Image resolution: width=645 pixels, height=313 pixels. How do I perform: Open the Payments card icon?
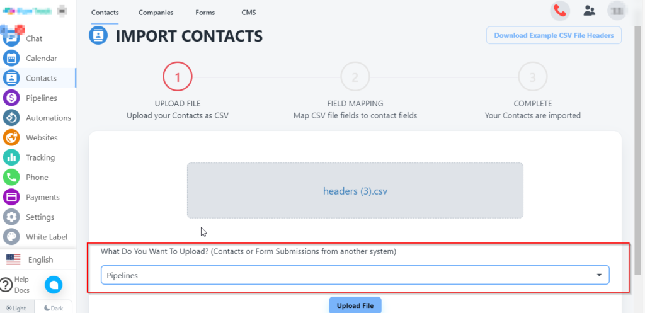pyautogui.click(x=12, y=197)
